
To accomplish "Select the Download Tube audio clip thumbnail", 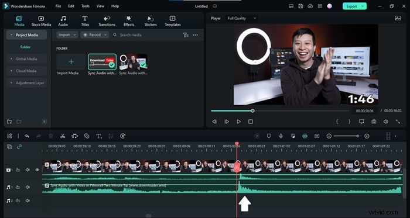I will (x=102, y=62).
